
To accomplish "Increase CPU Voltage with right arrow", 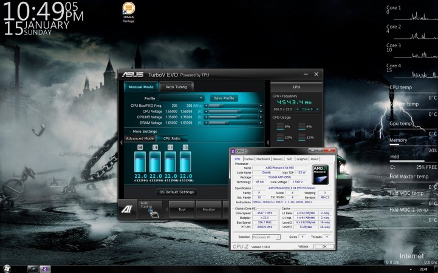I will (261, 111).
